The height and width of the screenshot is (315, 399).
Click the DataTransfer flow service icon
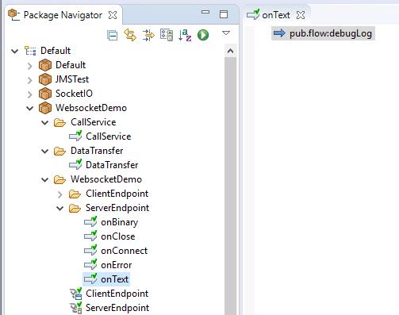(x=75, y=164)
